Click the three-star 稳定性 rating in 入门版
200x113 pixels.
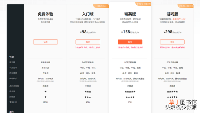pyautogui.click(x=88, y=92)
